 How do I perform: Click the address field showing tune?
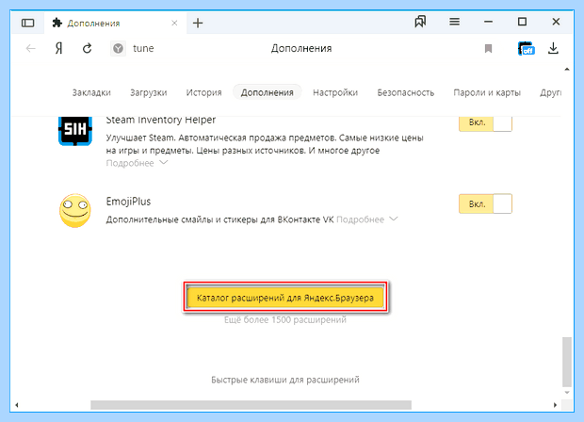[143, 48]
